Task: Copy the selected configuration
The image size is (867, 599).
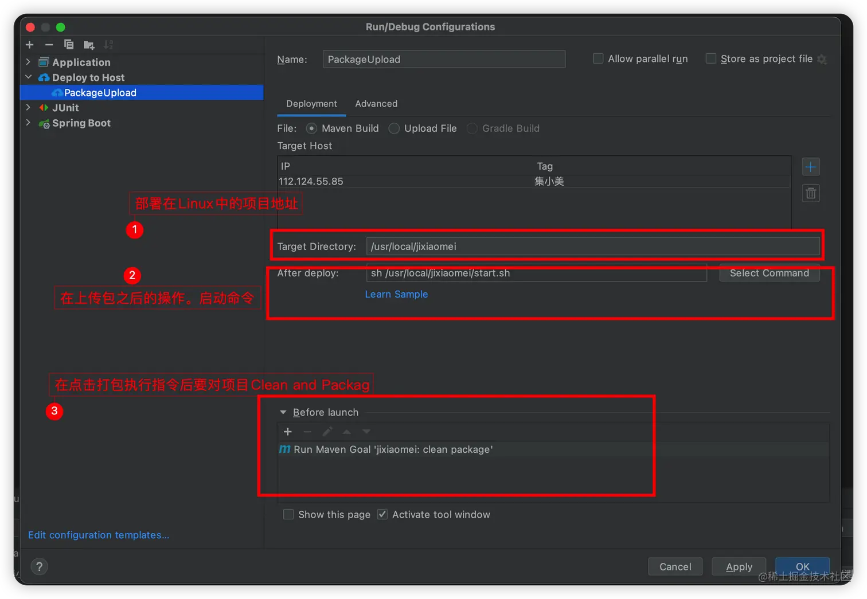Action: 69,45
